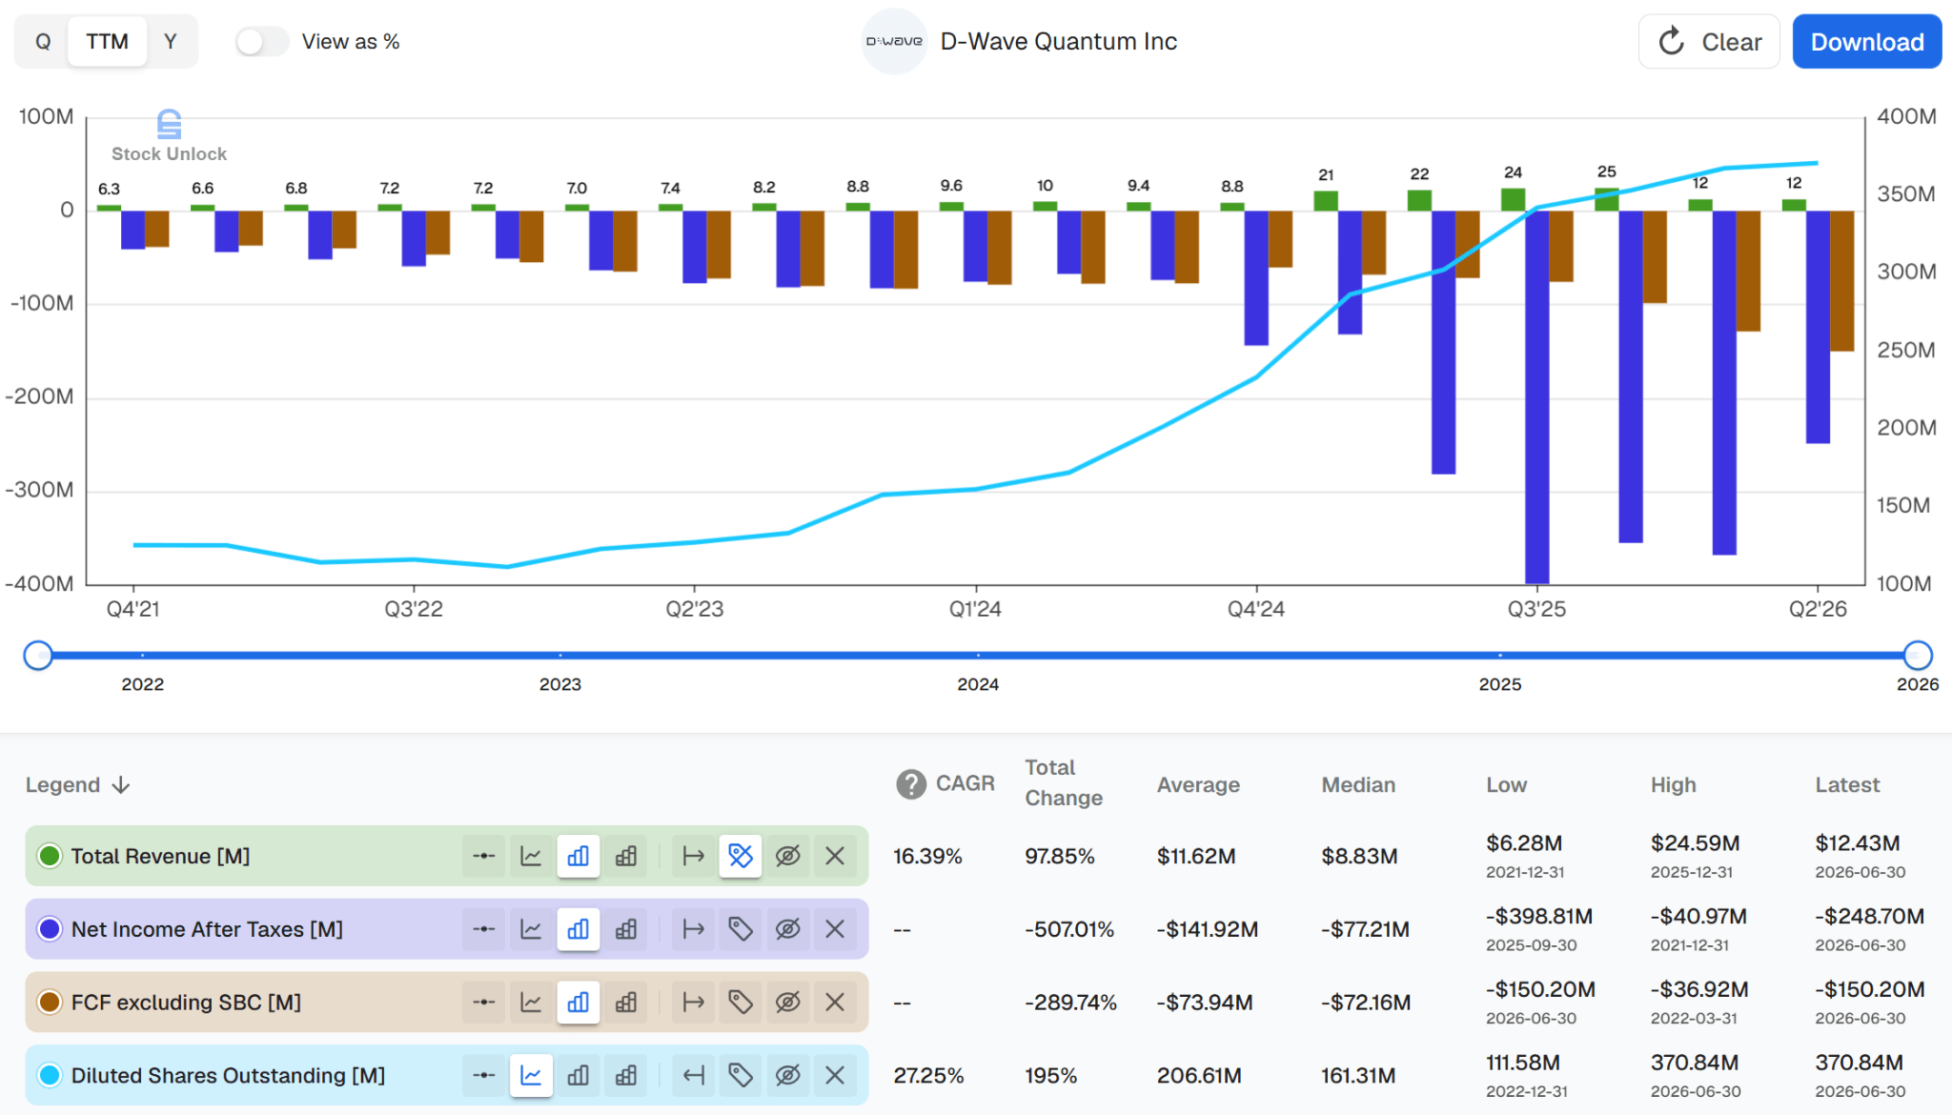Hide Net Income After Taxes series

tap(787, 929)
